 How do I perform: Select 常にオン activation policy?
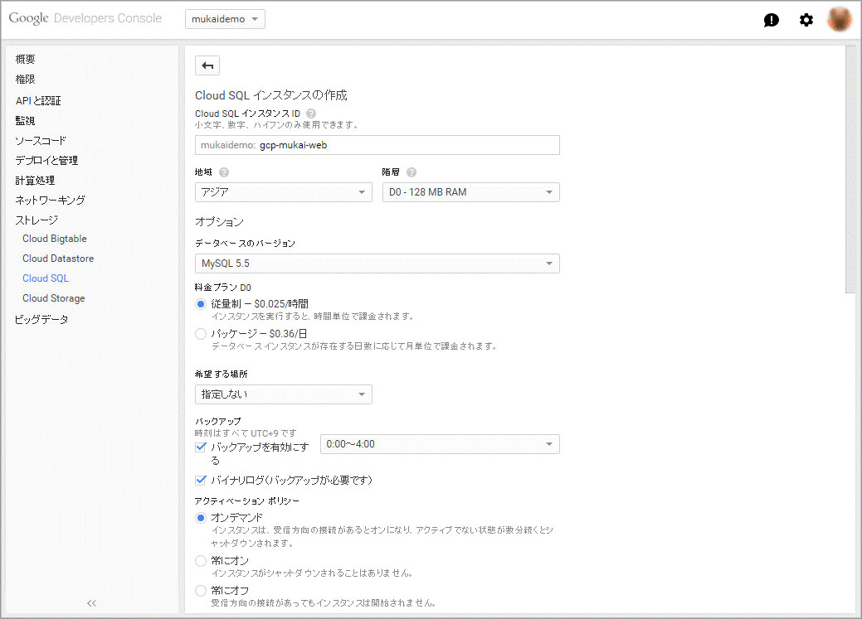click(x=201, y=561)
